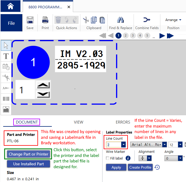The width and height of the screenshot is (186, 182).
Task: Select the Barcode tool in sidebar
Action: 6,99
